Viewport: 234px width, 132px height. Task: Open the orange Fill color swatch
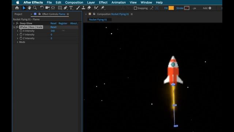[x=171, y=8]
